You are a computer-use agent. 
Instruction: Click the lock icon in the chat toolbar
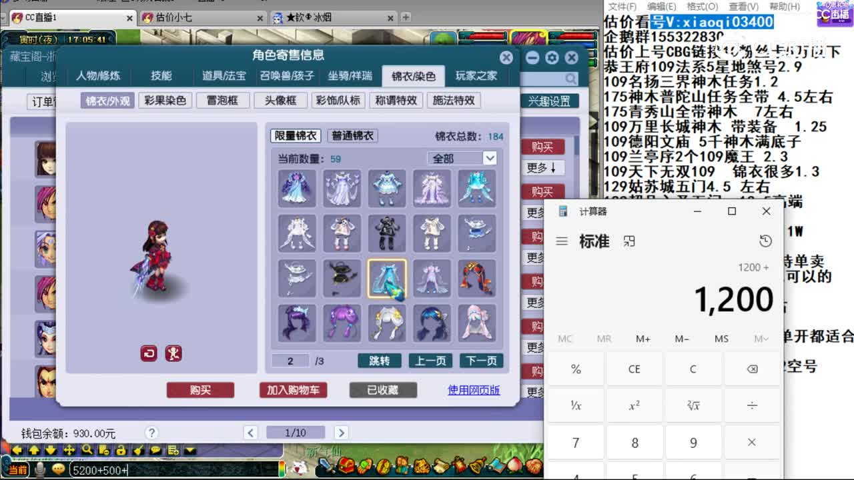(x=121, y=450)
